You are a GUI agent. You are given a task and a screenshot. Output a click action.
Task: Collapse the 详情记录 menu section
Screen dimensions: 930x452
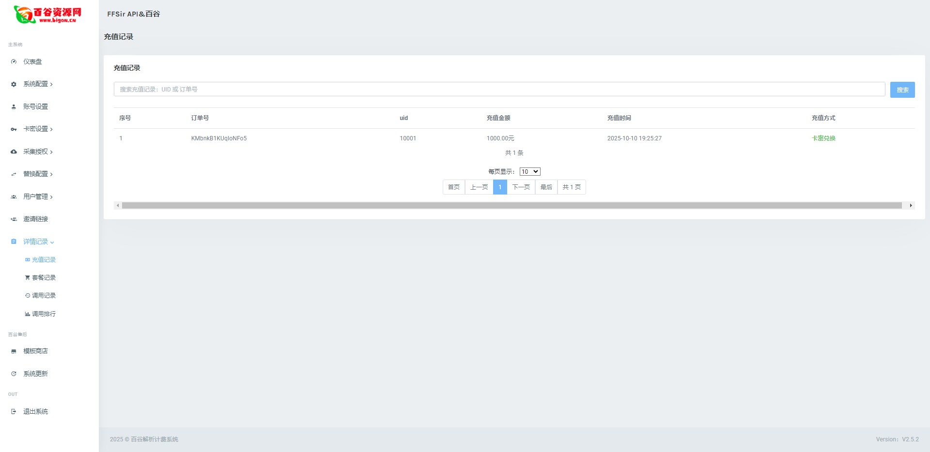coord(38,242)
